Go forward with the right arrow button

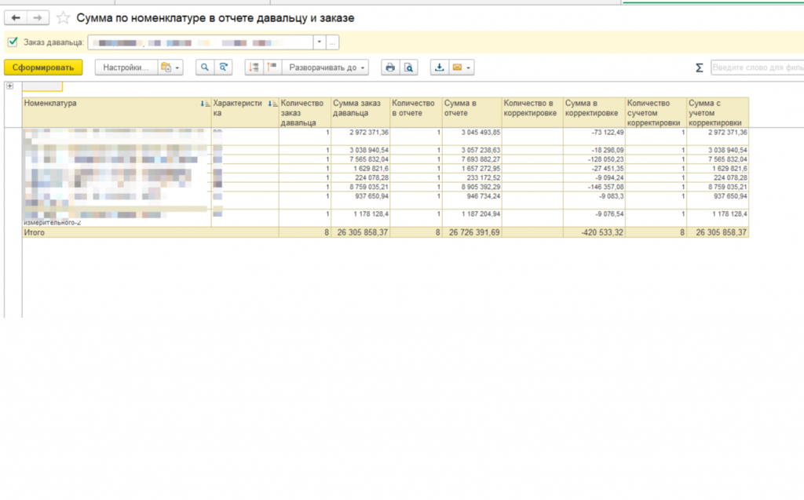(x=38, y=18)
